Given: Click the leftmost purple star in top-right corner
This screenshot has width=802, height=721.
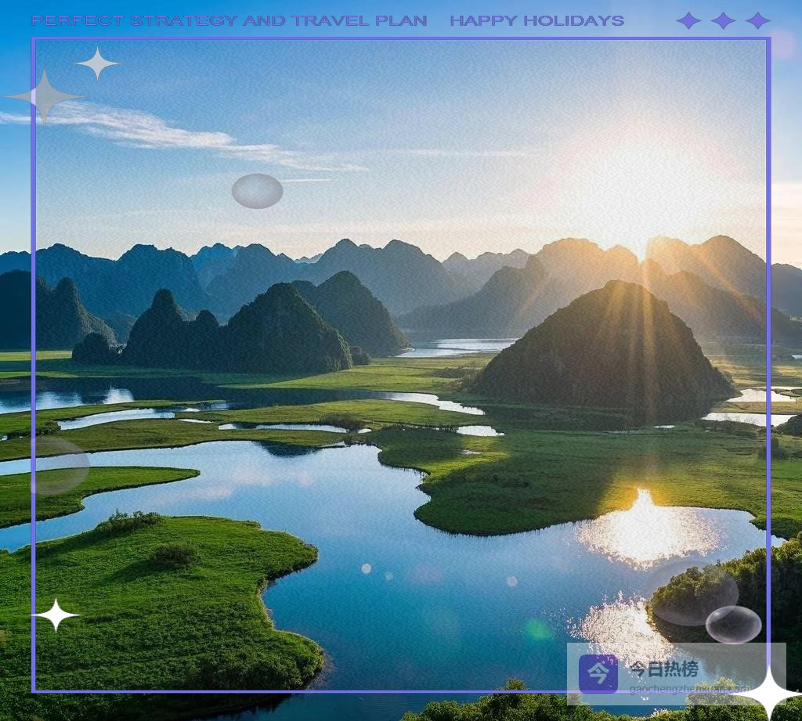Looking at the screenshot, I should point(688,20).
